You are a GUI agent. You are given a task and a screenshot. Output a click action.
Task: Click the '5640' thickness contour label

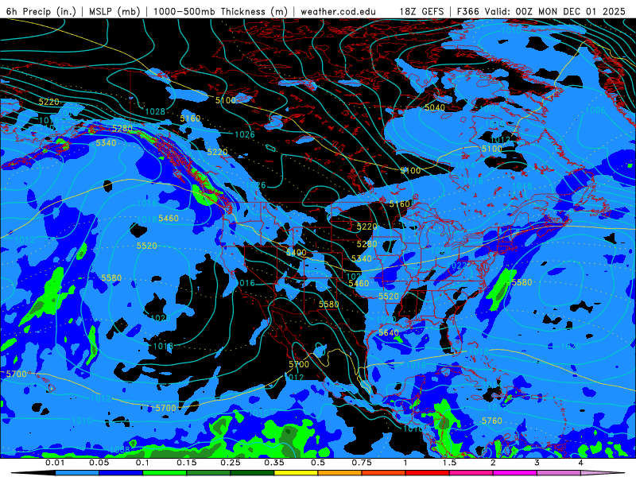coord(389,332)
